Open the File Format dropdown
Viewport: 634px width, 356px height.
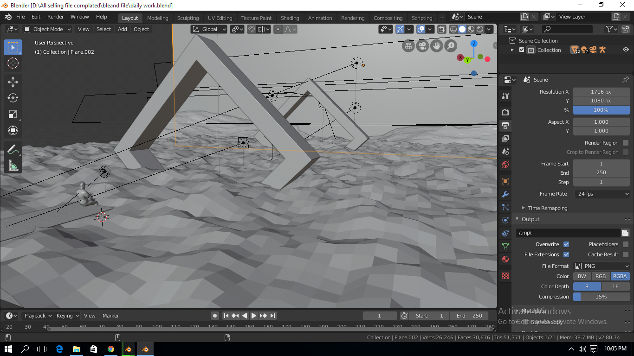[x=602, y=266]
